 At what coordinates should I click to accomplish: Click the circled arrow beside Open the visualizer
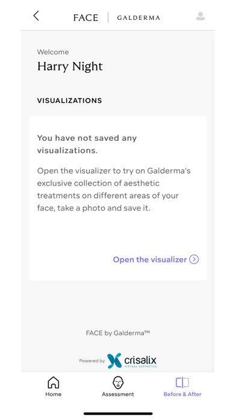tap(194, 259)
